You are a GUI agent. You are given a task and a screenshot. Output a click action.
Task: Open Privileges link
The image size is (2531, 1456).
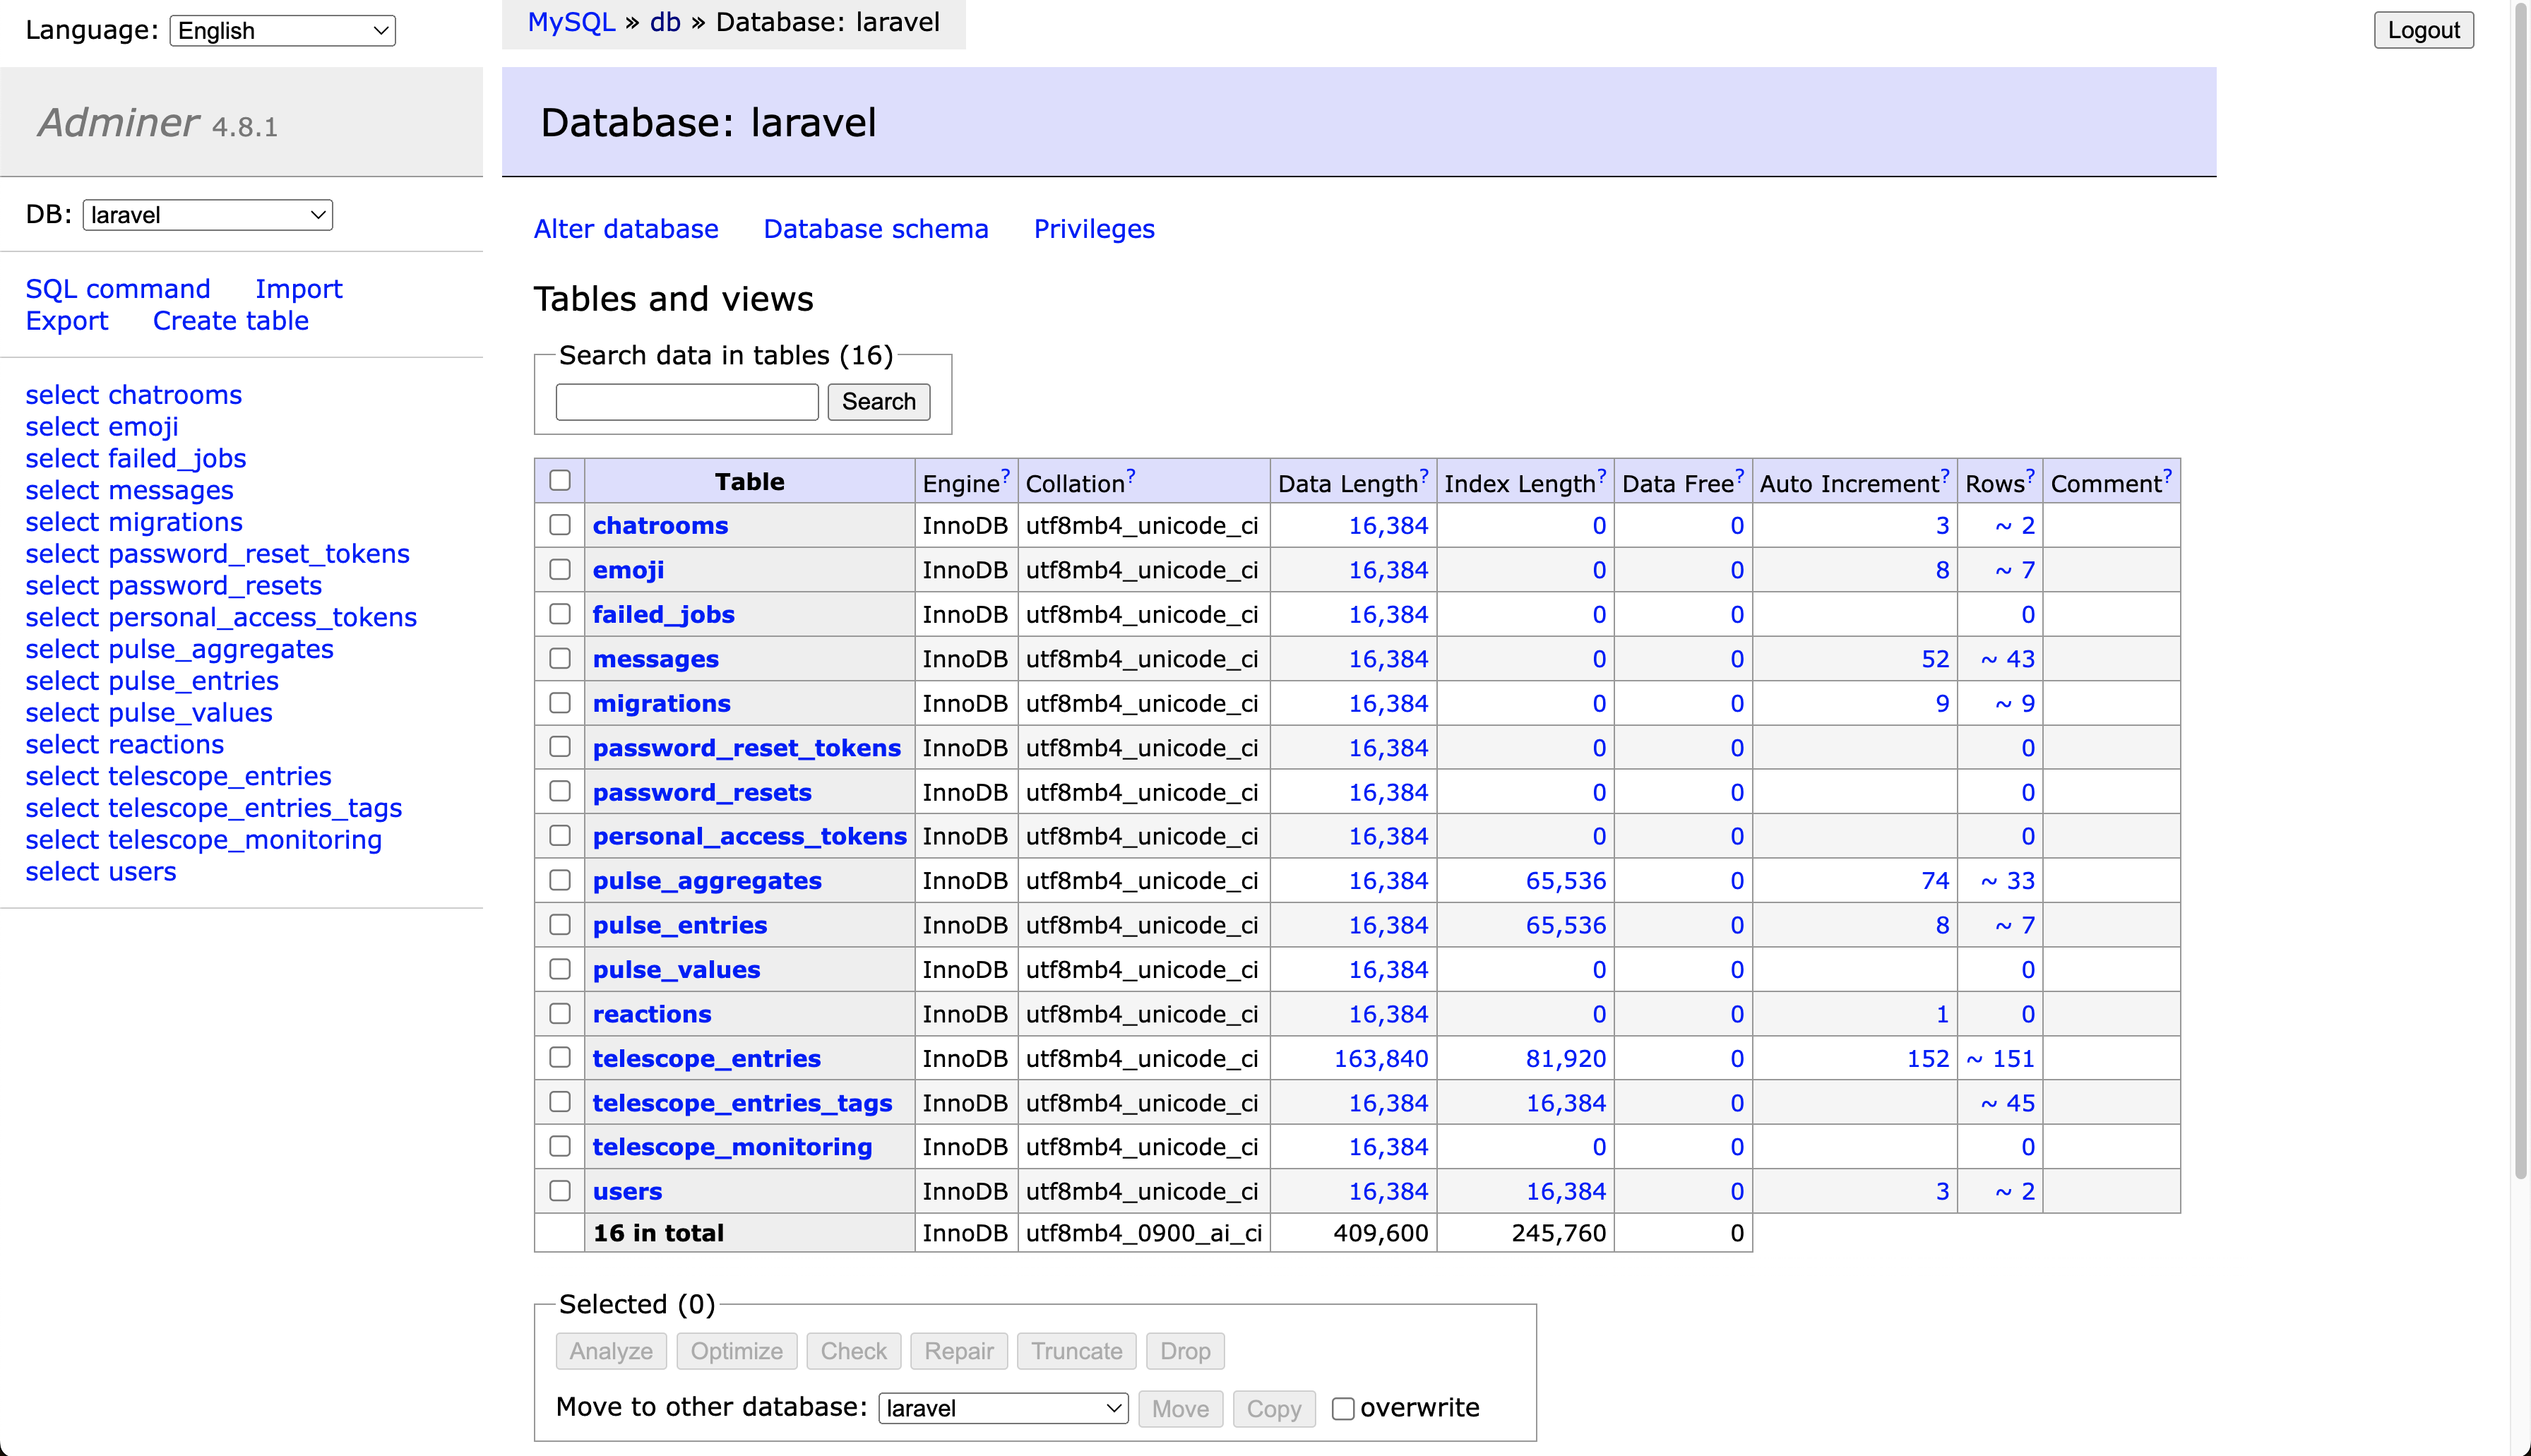coord(1094,229)
